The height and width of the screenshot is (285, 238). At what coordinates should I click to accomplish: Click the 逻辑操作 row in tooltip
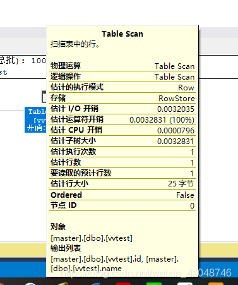pyautogui.click(x=122, y=76)
